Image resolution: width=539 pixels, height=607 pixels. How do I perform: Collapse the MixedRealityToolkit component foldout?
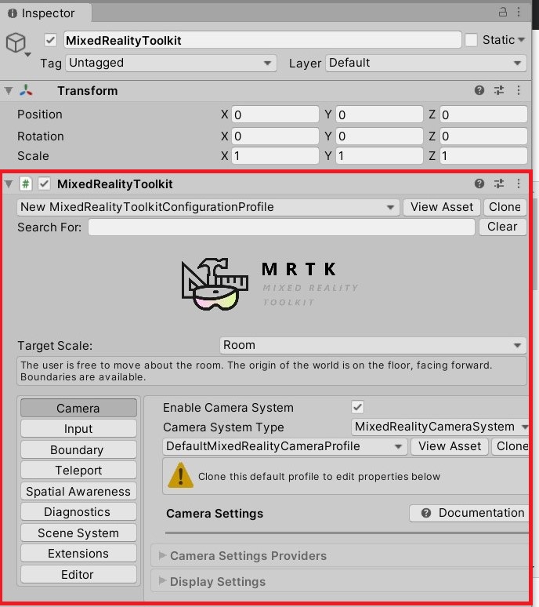coord(9,184)
